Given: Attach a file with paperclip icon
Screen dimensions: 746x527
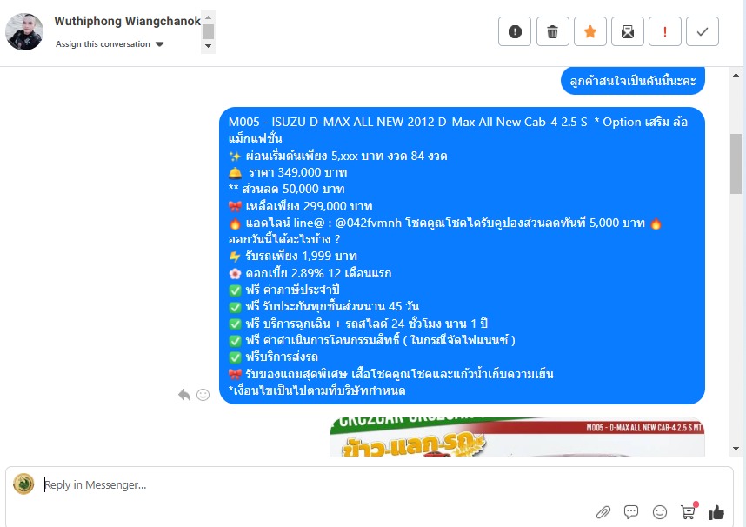Looking at the screenshot, I should tap(603, 512).
